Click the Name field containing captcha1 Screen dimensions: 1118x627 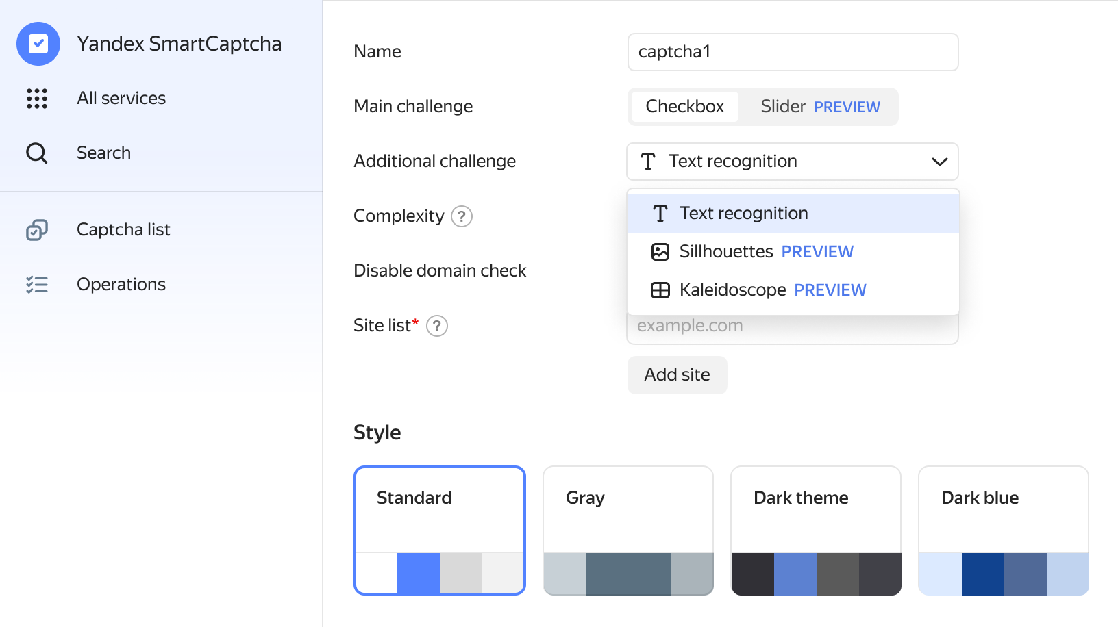tap(793, 52)
